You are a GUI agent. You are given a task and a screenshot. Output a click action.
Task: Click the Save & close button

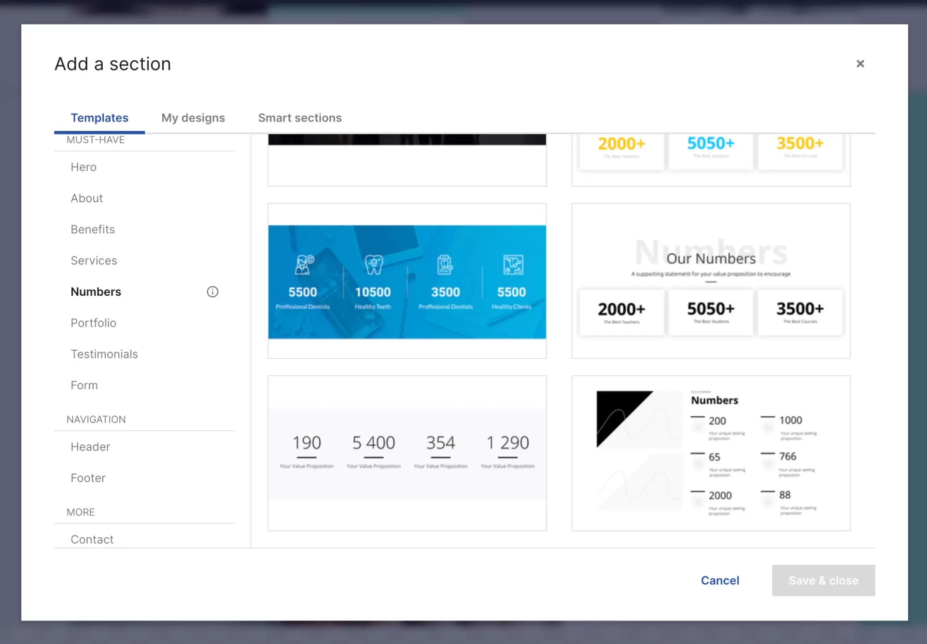coord(823,580)
